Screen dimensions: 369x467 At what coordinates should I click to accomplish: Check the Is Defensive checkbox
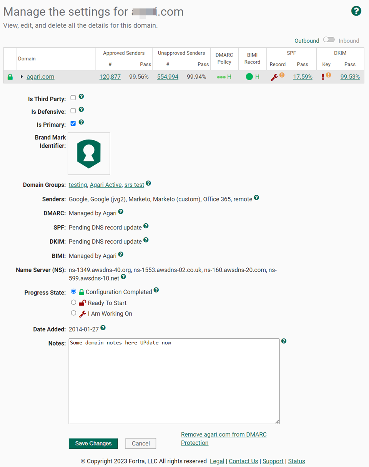pos(73,111)
